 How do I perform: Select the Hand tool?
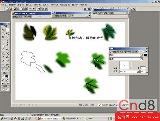point(3,70)
